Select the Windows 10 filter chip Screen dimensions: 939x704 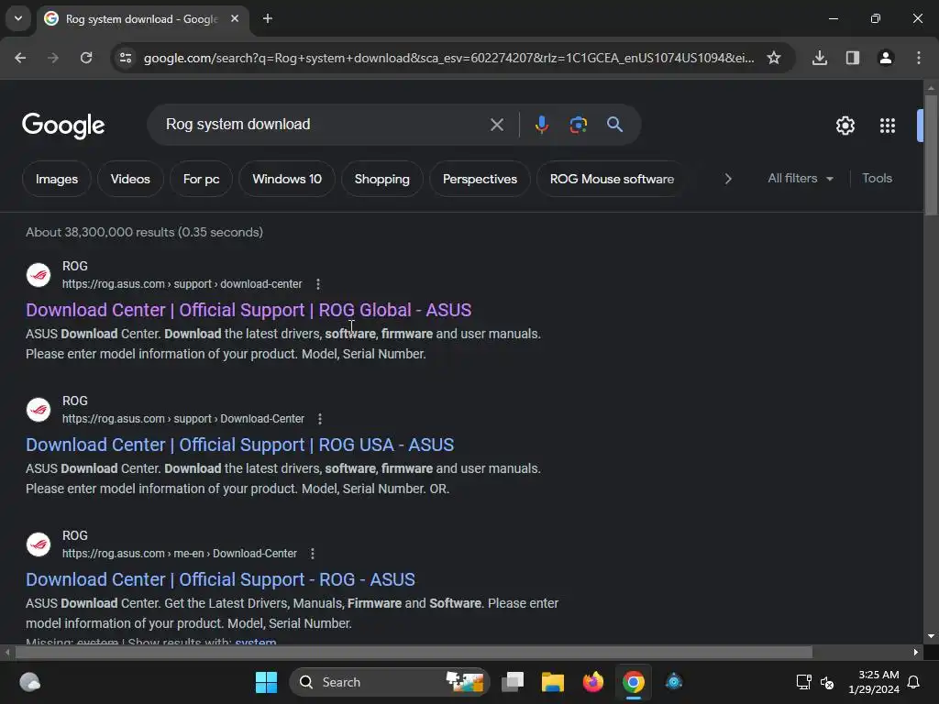click(287, 179)
